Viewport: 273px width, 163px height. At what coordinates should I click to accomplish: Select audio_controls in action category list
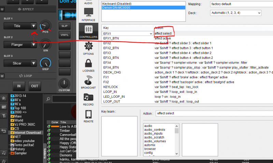click(x=155, y=130)
